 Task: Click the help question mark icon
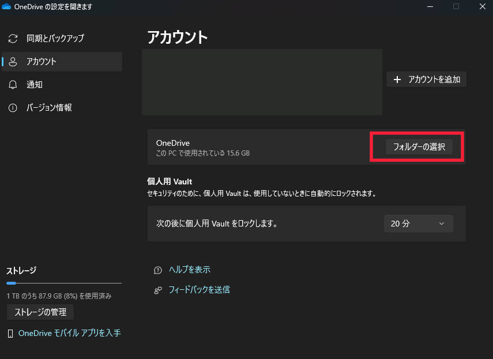pos(158,270)
